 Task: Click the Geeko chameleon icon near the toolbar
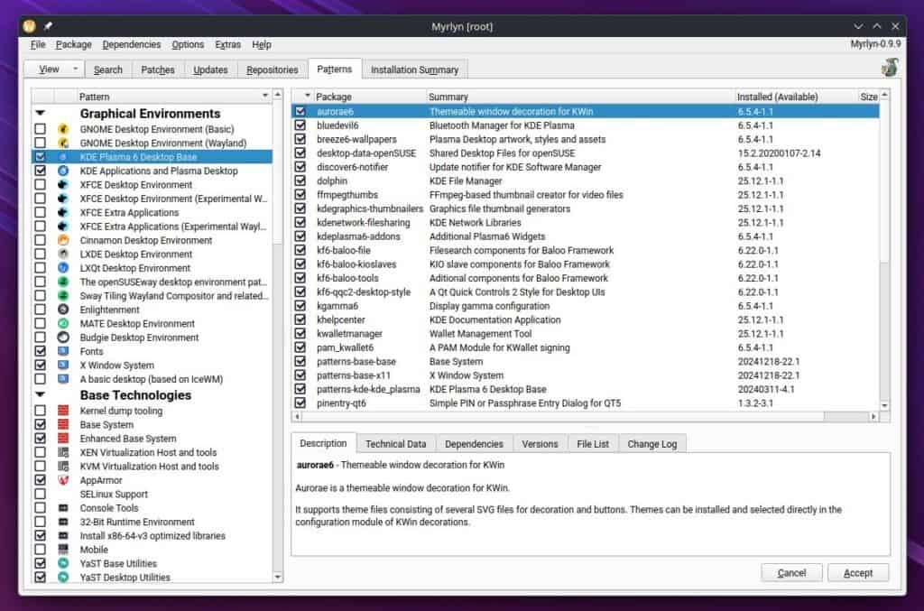click(x=889, y=67)
